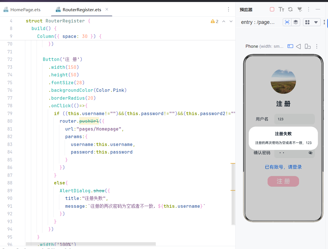Image resolution: width=328 pixels, height=249 pixels.
Task: Click the back triangle device button
Action: point(298,46)
